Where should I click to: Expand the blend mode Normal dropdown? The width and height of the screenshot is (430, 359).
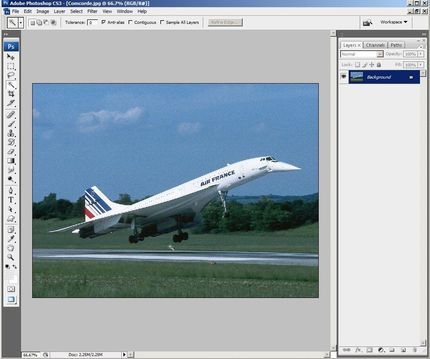coord(380,54)
